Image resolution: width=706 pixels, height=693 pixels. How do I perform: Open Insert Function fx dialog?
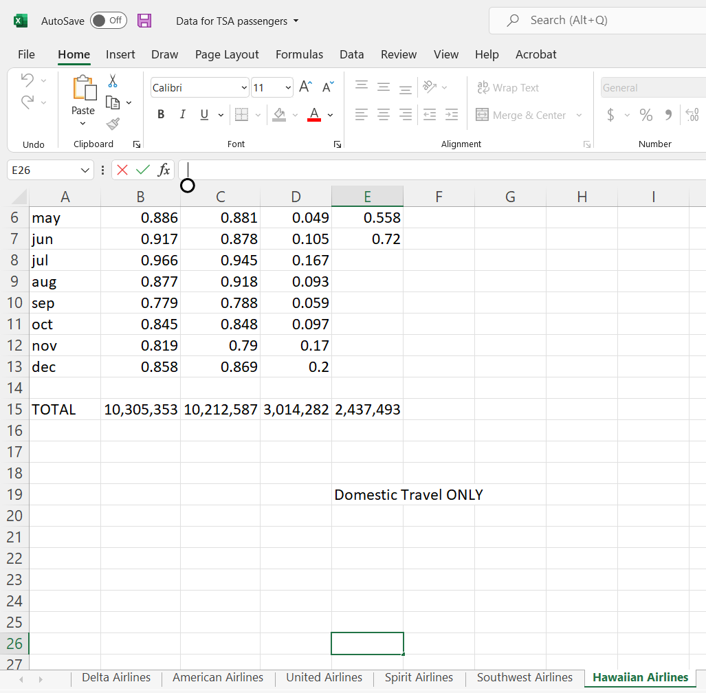164,170
